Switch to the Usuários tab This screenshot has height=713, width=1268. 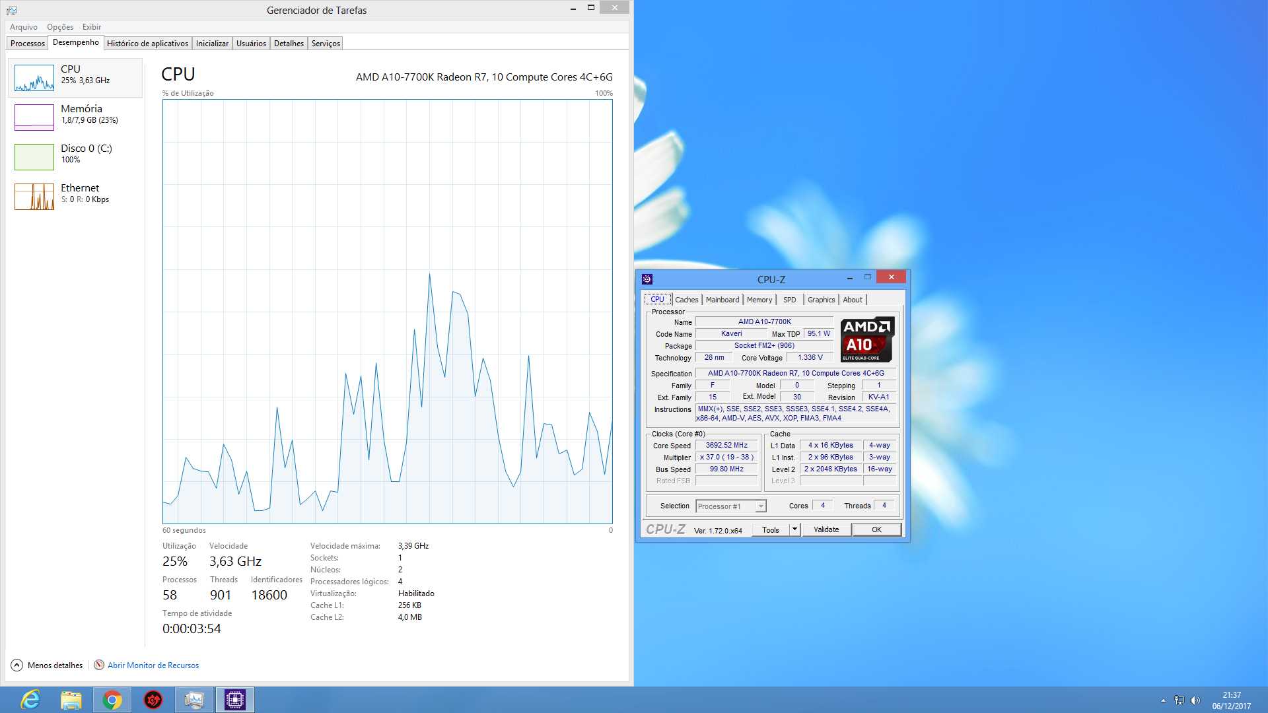pos(251,44)
